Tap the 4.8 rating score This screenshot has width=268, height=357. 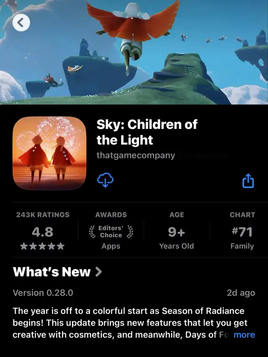[x=43, y=232]
